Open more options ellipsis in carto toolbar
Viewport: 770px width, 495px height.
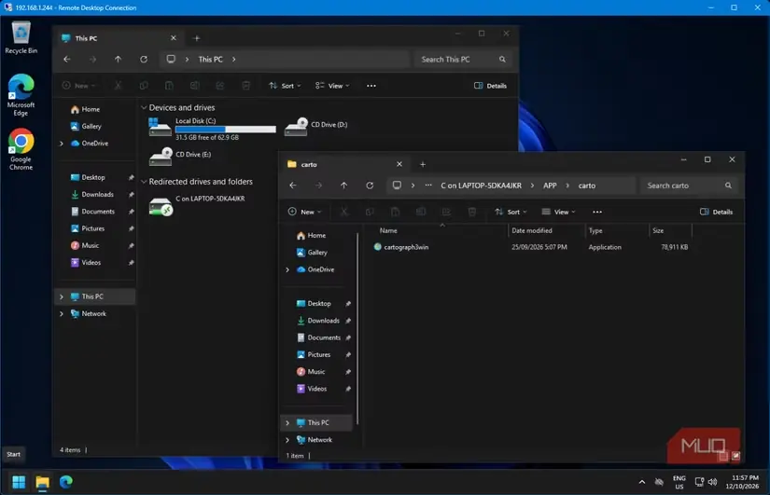point(597,212)
